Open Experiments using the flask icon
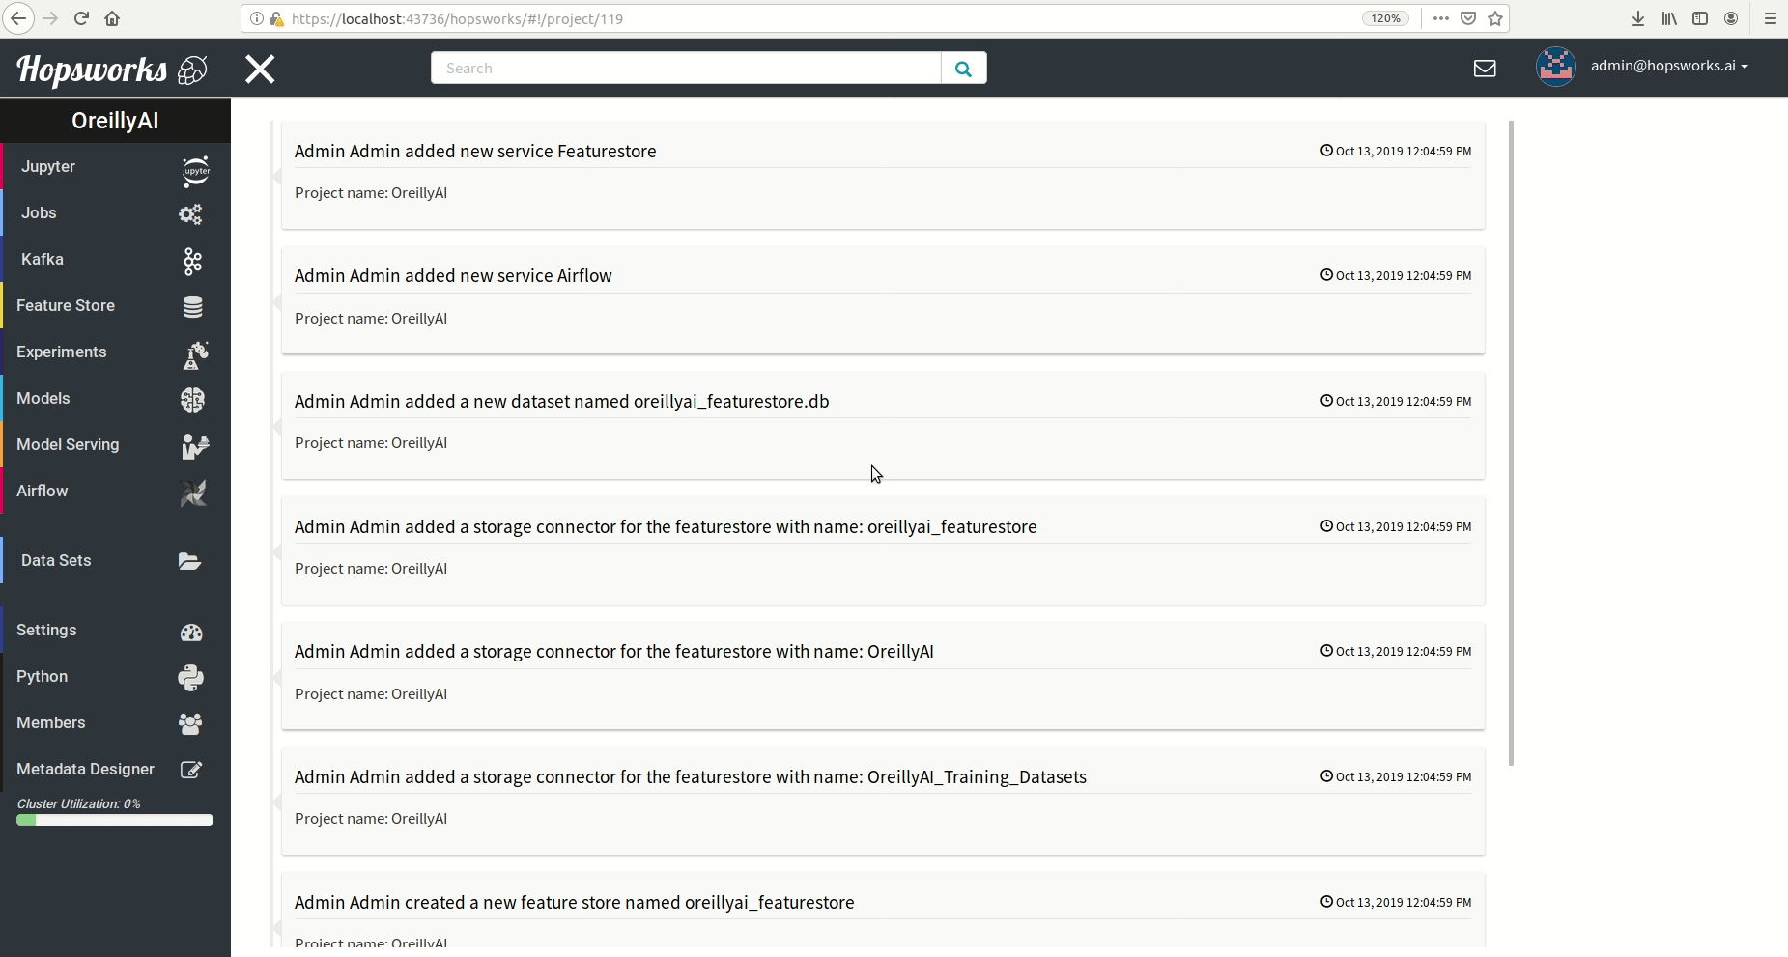This screenshot has height=957, width=1788. tap(195, 354)
